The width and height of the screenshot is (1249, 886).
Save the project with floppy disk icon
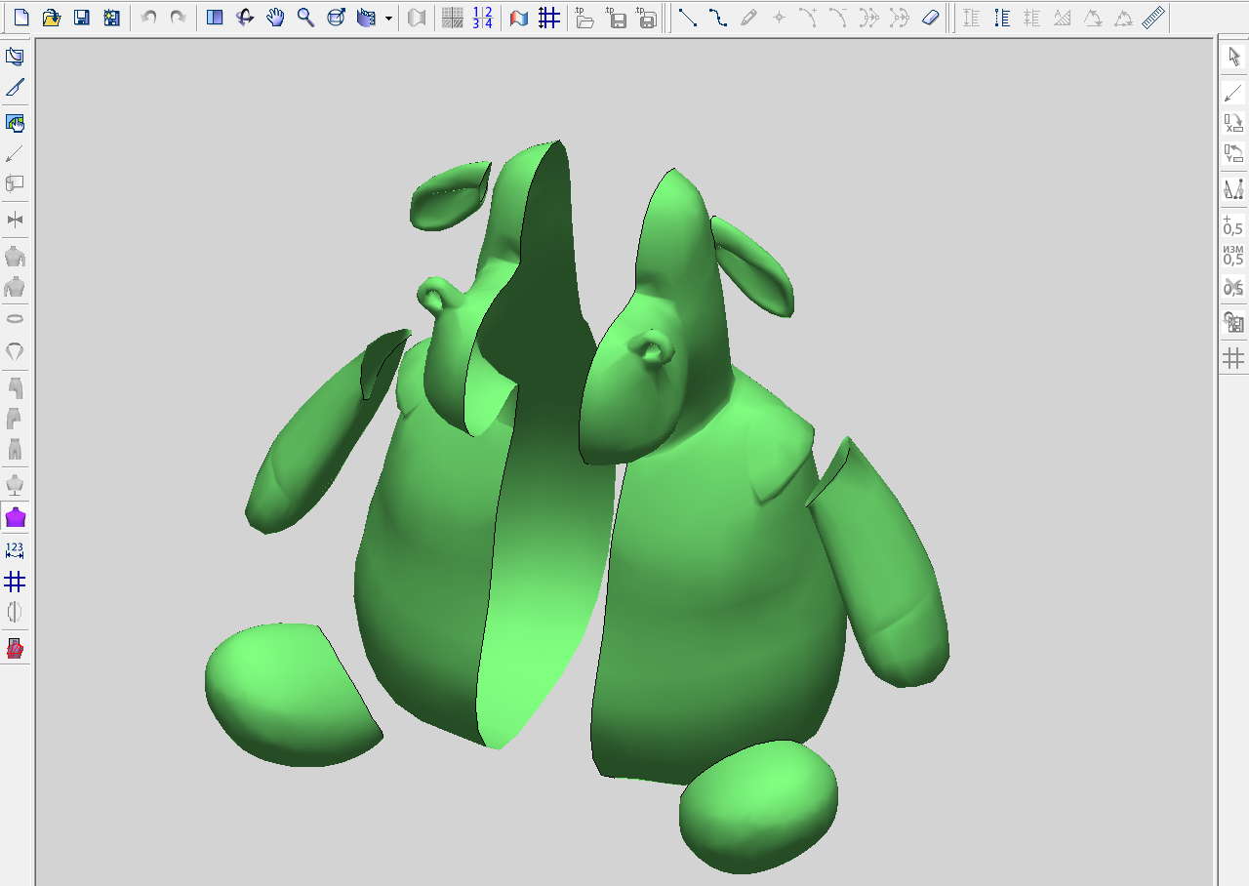tap(82, 18)
